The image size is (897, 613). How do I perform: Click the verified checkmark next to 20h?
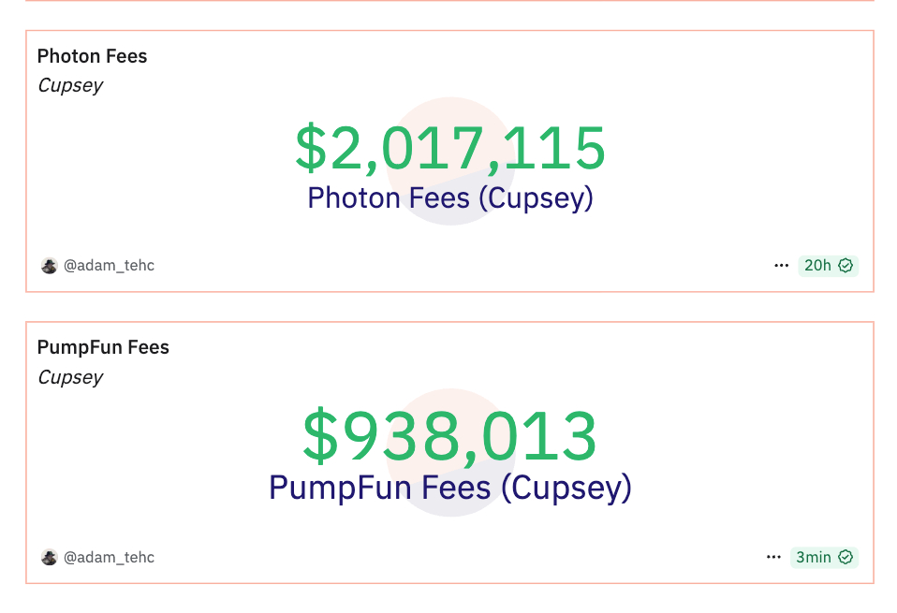tap(846, 266)
